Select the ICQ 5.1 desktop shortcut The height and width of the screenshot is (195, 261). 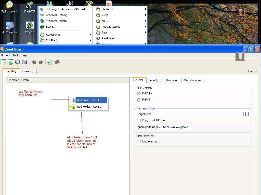30,28
